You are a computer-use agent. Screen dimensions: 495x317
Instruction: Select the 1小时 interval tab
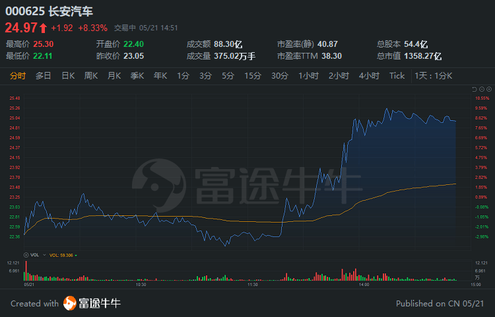308,76
